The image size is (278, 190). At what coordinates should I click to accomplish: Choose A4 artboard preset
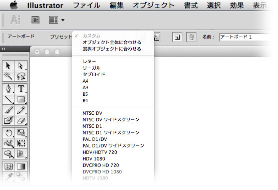tap(113, 81)
